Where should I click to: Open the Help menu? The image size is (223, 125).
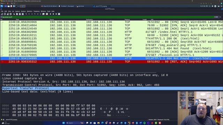[x=53, y=11]
